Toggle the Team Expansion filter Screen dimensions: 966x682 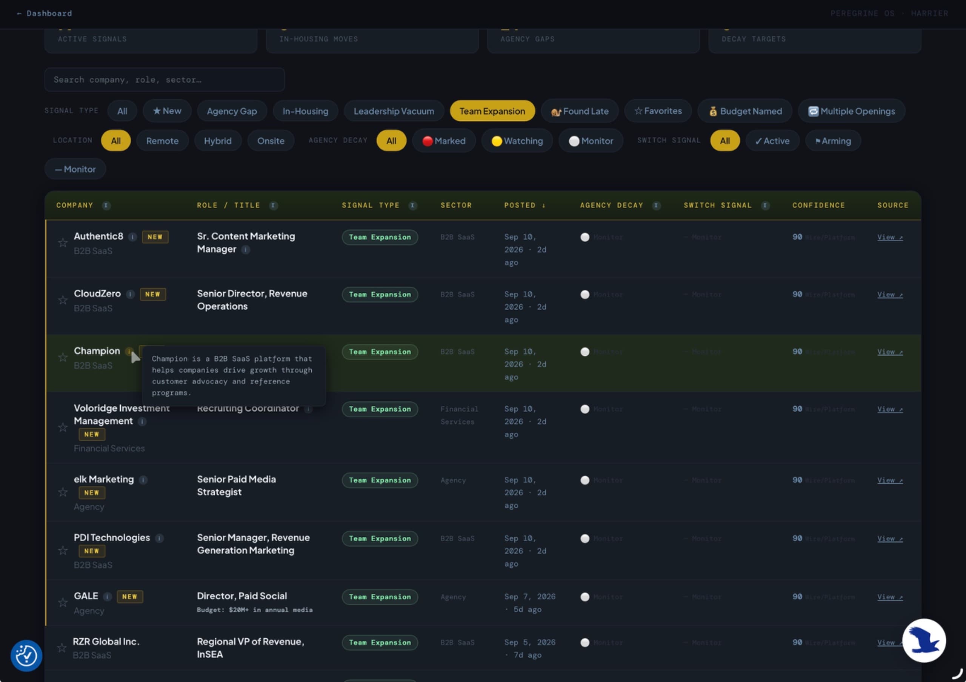(x=492, y=111)
